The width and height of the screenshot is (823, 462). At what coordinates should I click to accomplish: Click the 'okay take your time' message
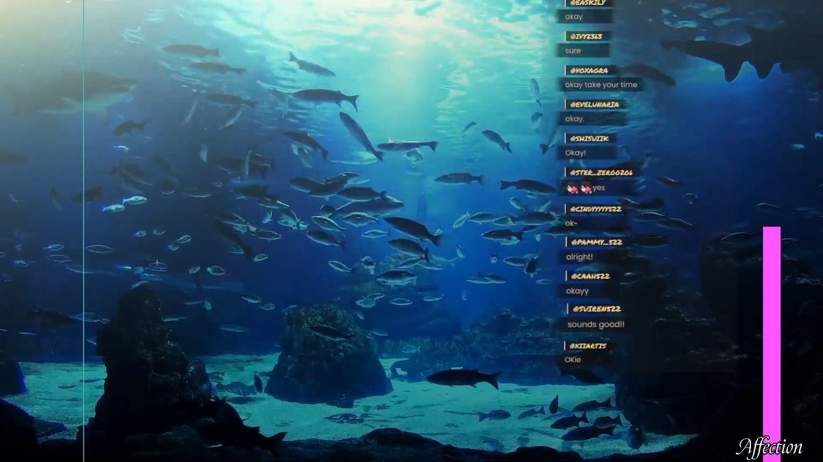[601, 85]
